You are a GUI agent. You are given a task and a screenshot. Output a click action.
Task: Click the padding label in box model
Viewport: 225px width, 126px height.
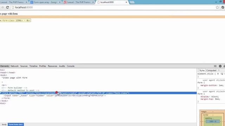pos(208,118)
